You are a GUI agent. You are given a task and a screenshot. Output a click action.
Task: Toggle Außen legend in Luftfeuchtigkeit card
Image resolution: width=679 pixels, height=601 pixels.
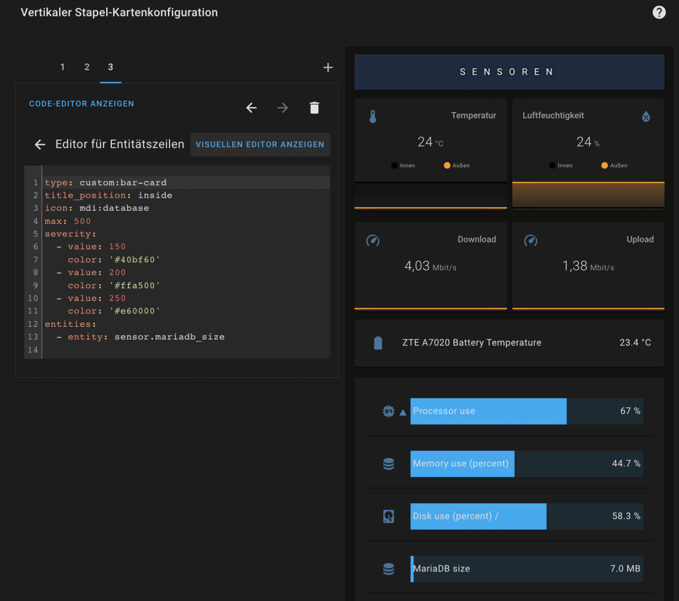[x=614, y=166]
